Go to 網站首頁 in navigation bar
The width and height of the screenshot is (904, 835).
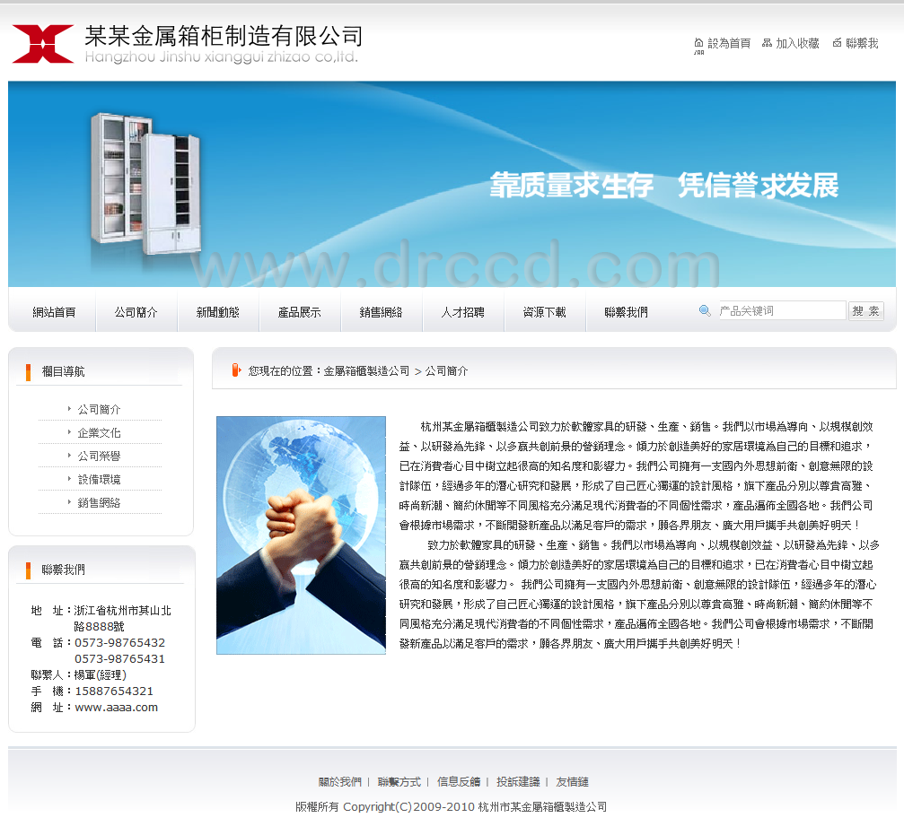coord(54,312)
